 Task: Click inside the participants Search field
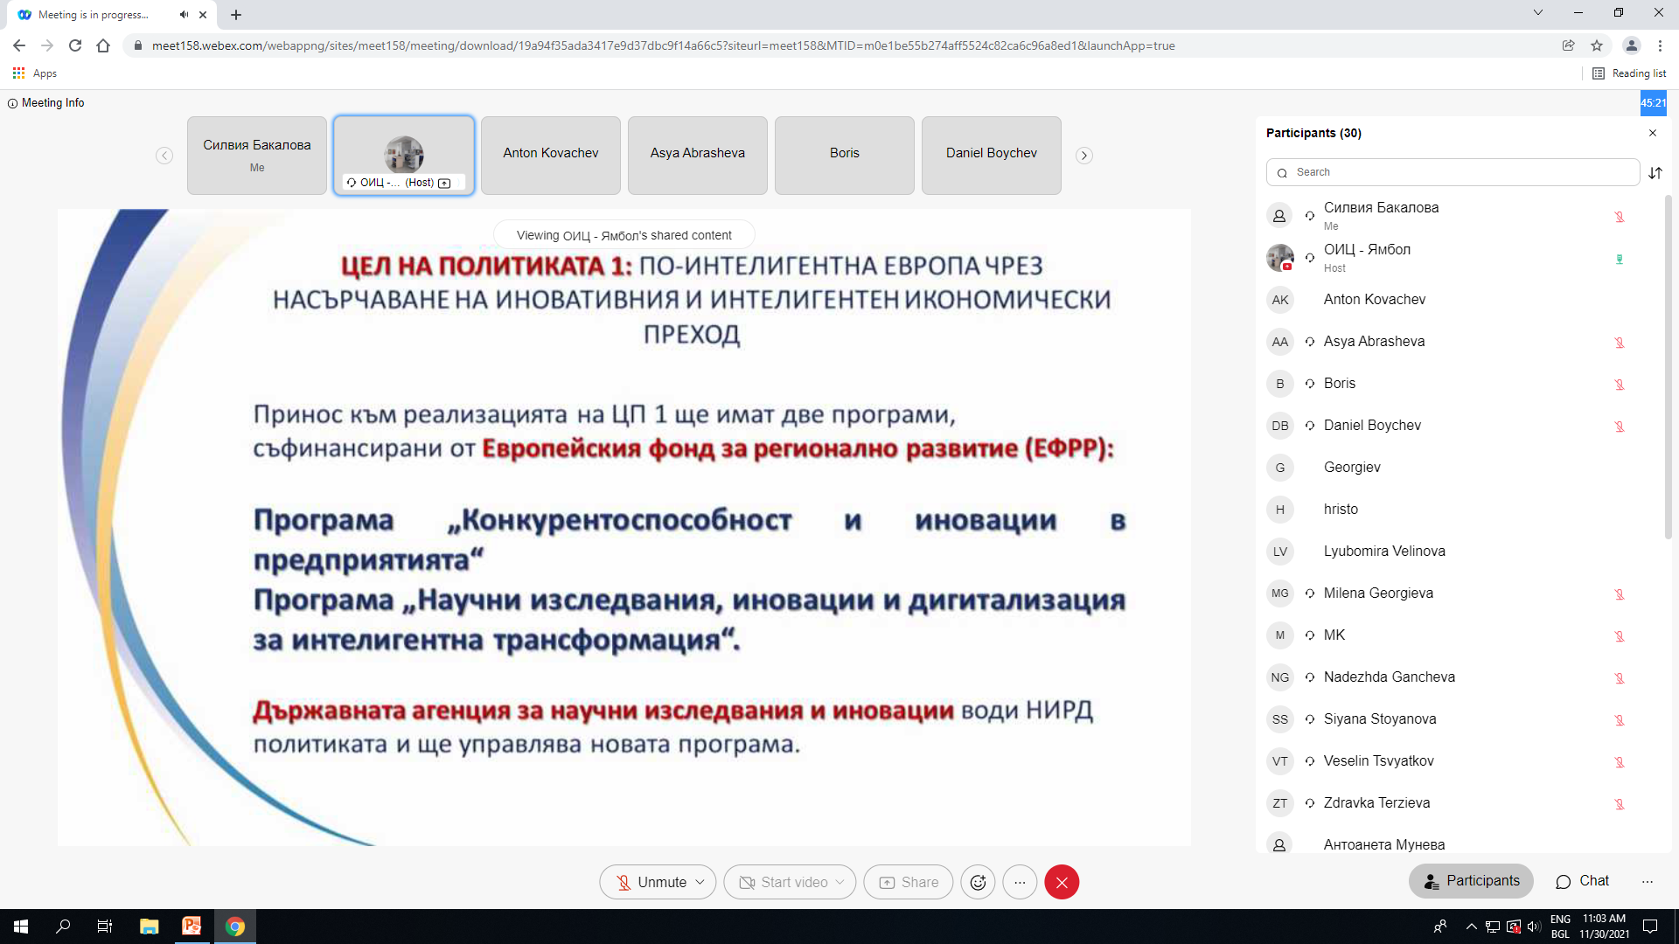1453,172
